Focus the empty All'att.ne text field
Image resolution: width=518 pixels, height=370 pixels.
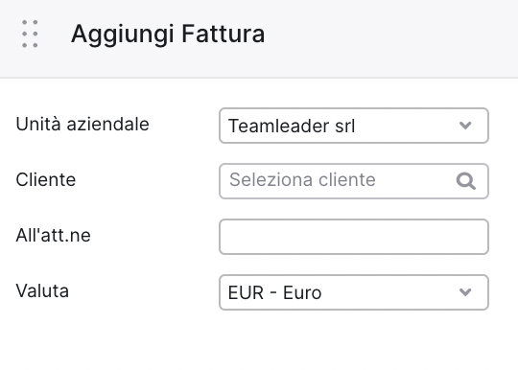point(354,237)
